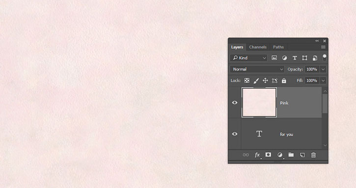Screen dimensions: 356x188
Task: Lock layer position
Action: [x=265, y=80]
